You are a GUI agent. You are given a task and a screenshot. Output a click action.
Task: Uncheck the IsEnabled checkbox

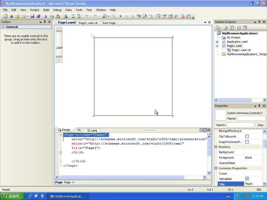click(247, 179)
